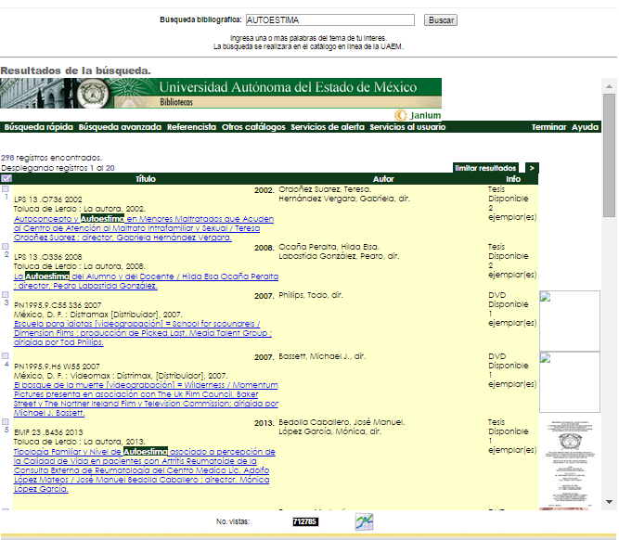
Task: Toggle the select-all checkbox in the table header
Action: (x=6, y=178)
